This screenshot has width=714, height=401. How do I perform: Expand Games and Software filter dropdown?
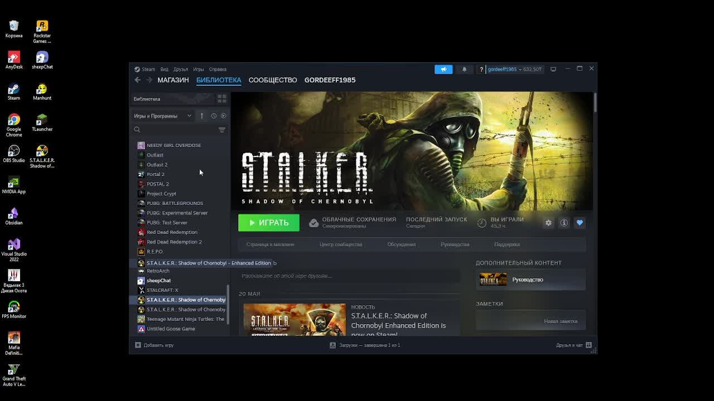162,116
